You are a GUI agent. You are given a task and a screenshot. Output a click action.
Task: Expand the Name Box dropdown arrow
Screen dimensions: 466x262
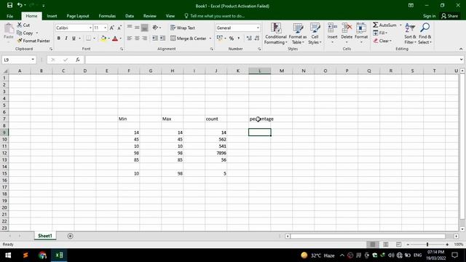coord(33,60)
